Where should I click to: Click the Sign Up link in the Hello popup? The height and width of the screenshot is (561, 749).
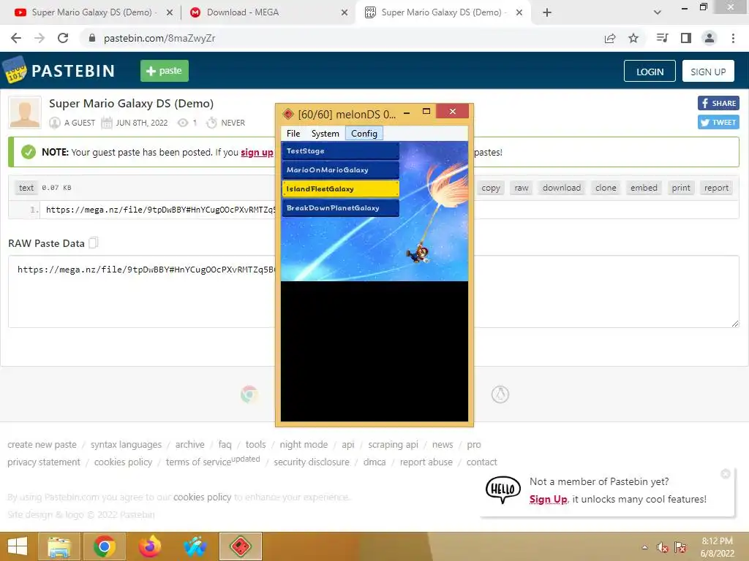[x=549, y=499]
